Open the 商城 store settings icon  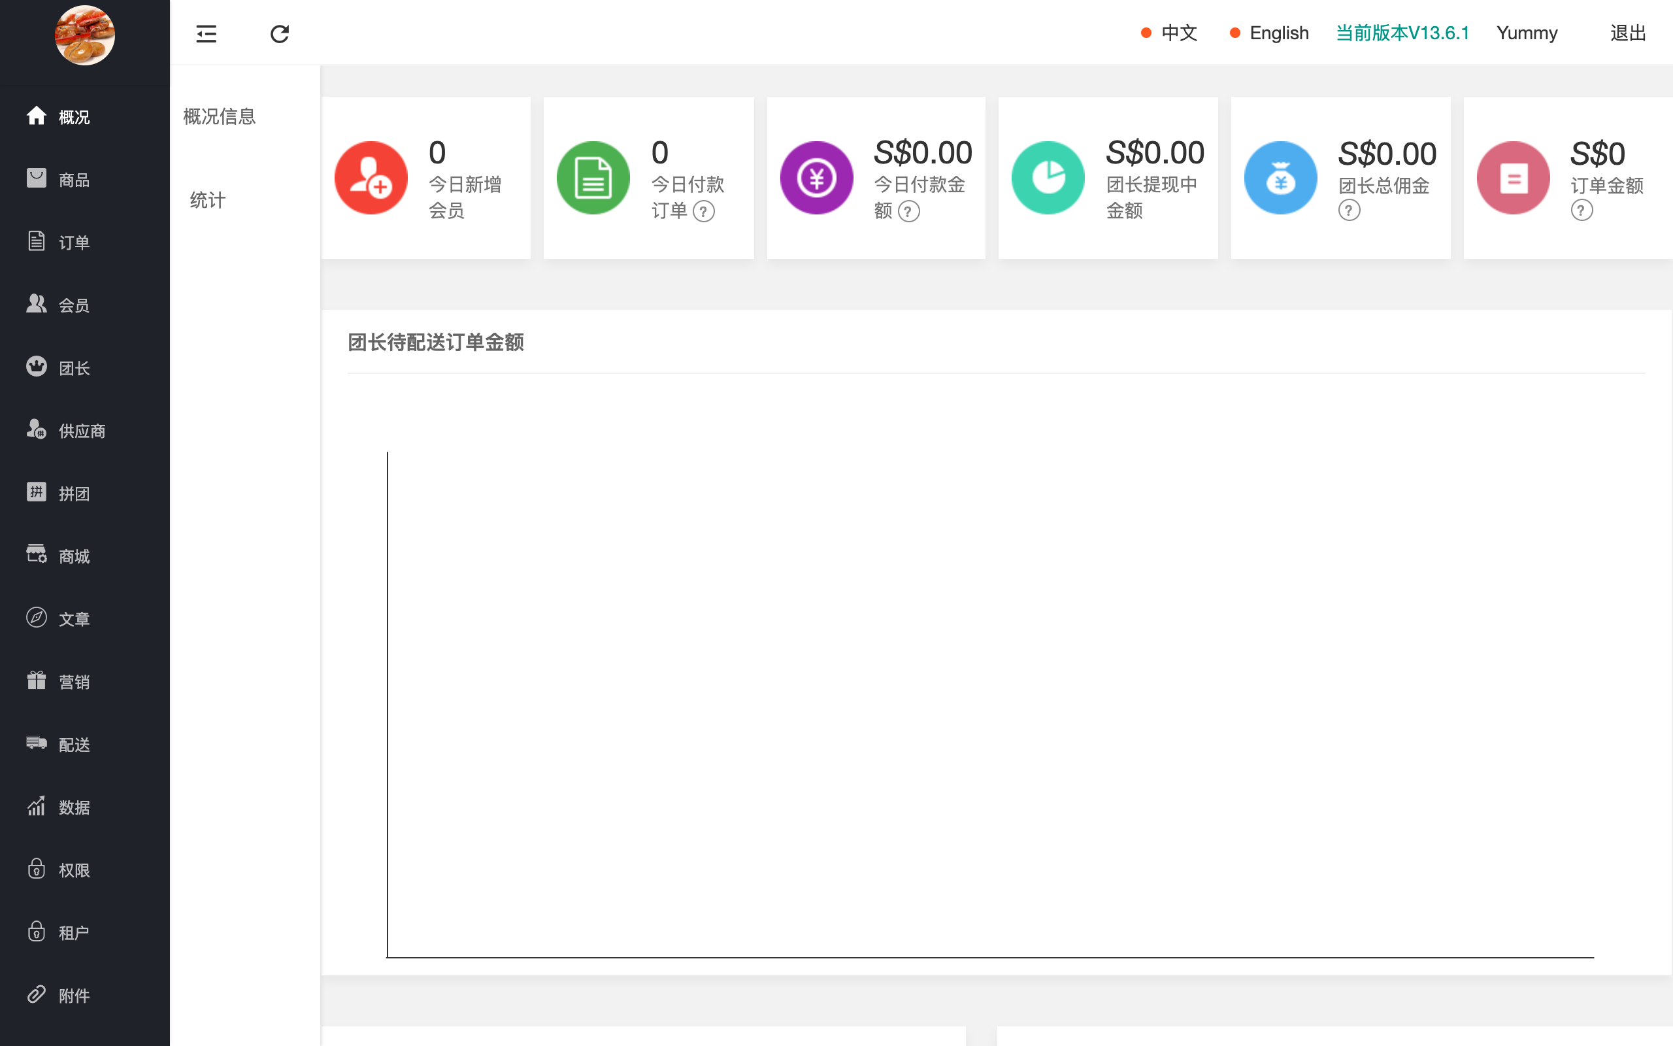tap(37, 555)
